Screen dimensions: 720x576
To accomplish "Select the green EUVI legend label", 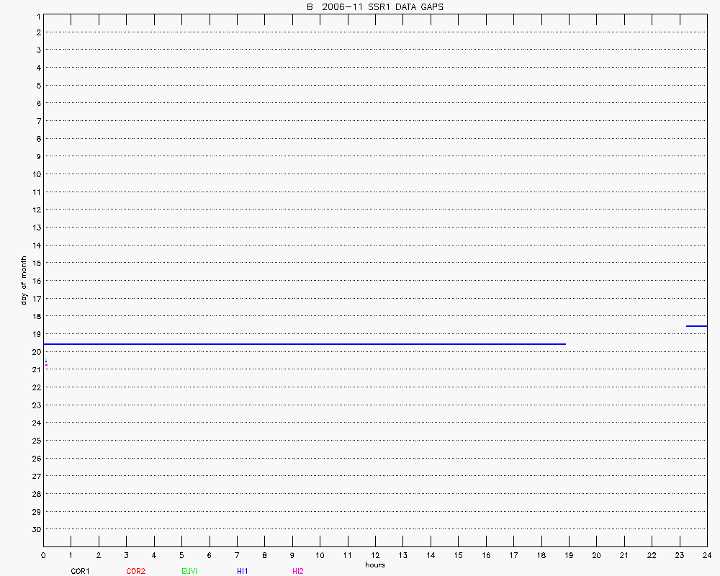I will point(189,571).
